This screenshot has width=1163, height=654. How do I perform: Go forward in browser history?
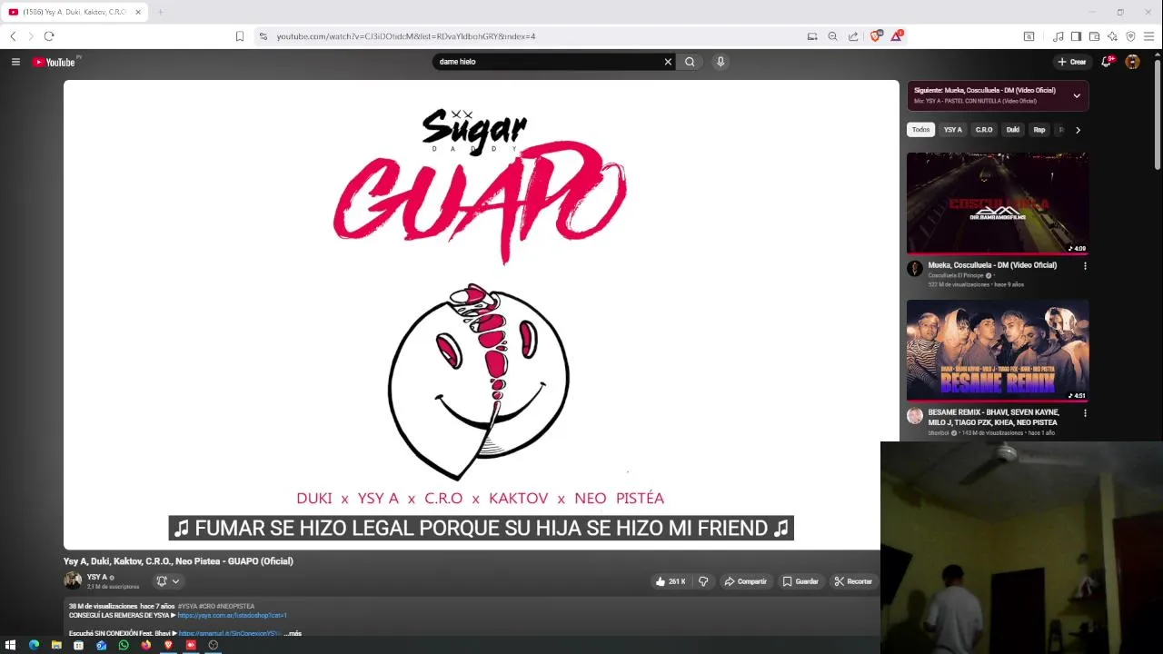point(31,36)
